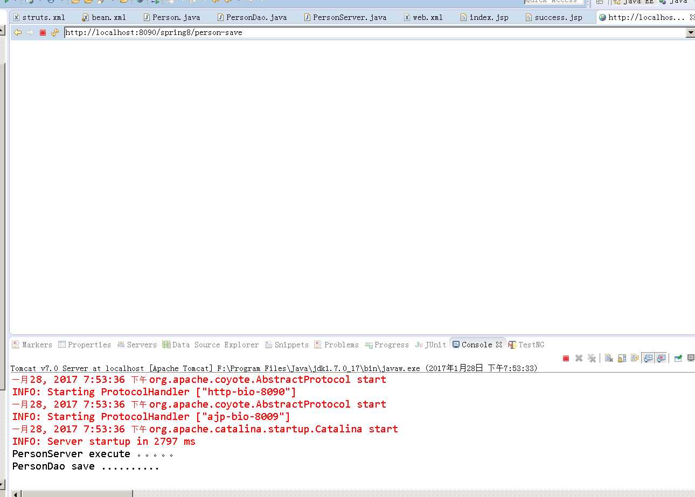Screen dimensions: 695x497
Task: Open the Properties view
Action: pos(85,345)
